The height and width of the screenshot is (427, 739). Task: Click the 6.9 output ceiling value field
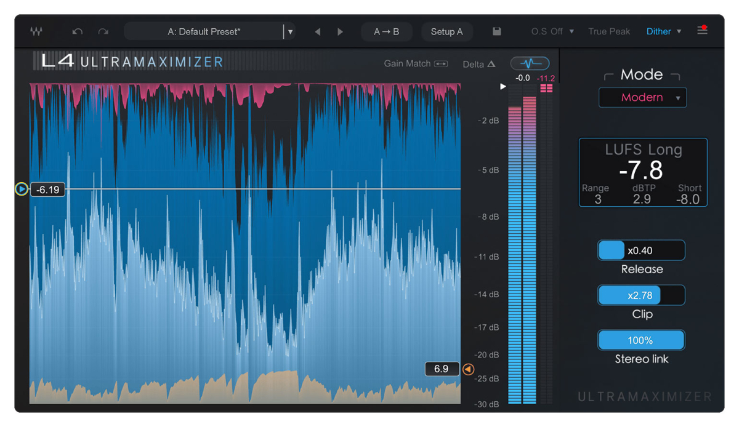coord(442,369)
